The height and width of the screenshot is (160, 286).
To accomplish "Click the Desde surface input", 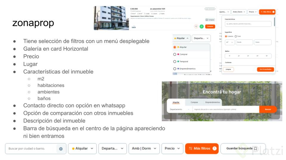I will click(x=244, y=42).
